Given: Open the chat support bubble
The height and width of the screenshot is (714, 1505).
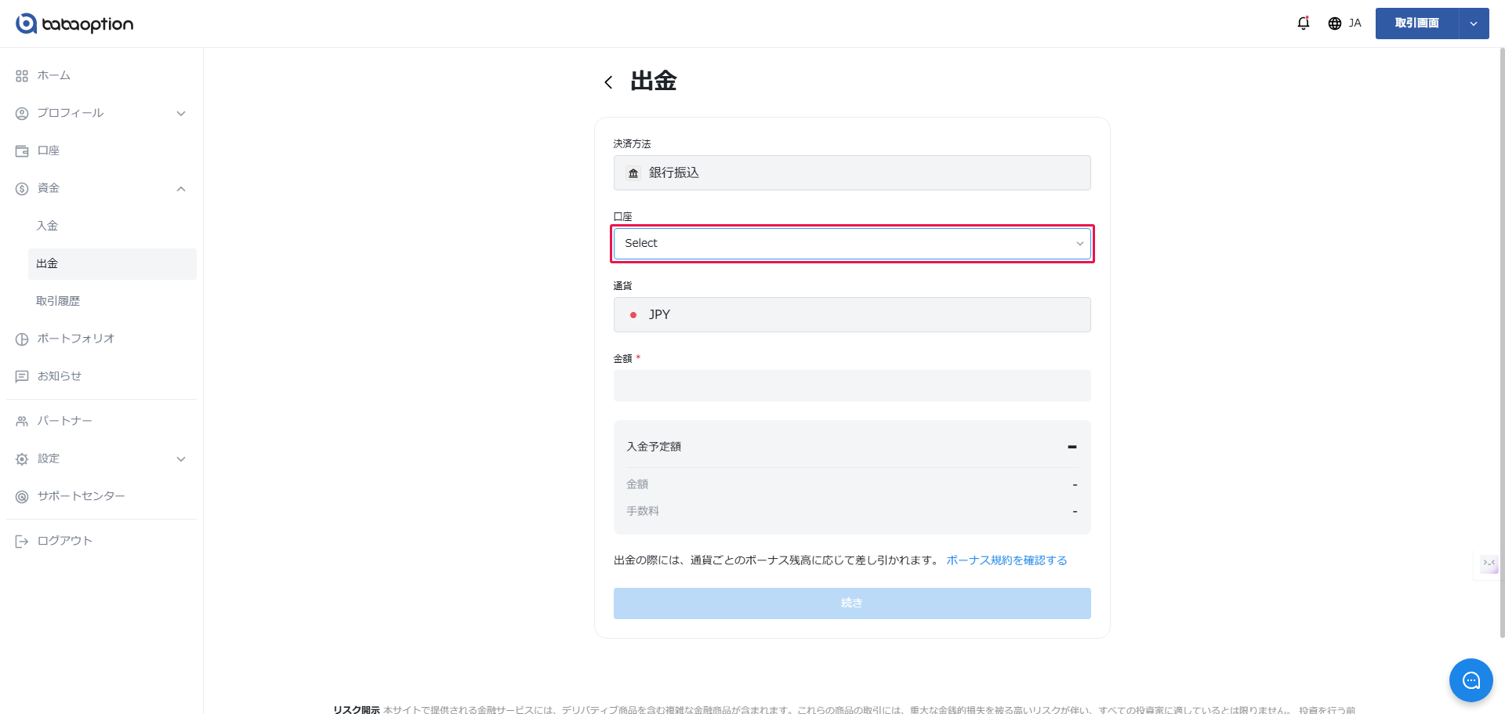Looking at the screenshot, I should coord(1471,680).
